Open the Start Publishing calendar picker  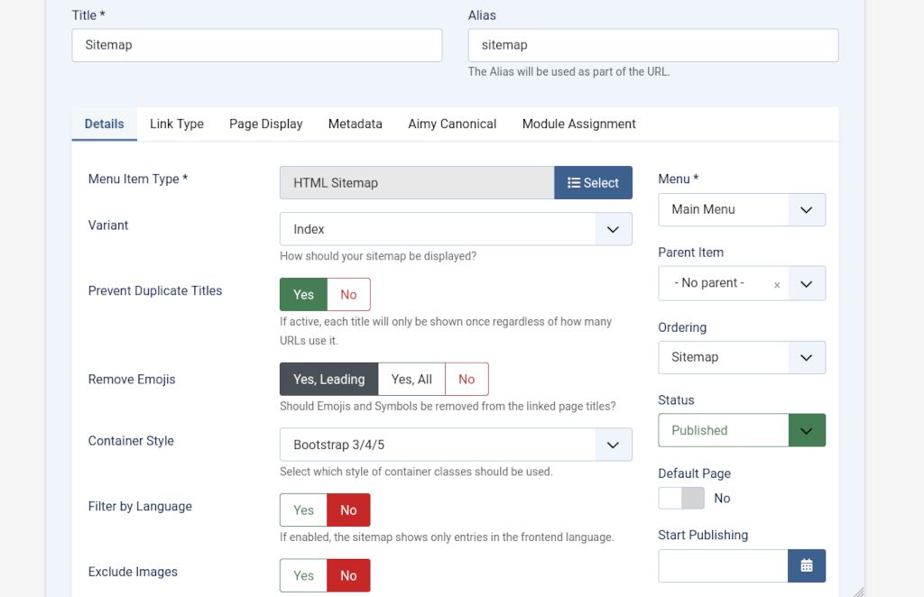click(806, 565)
